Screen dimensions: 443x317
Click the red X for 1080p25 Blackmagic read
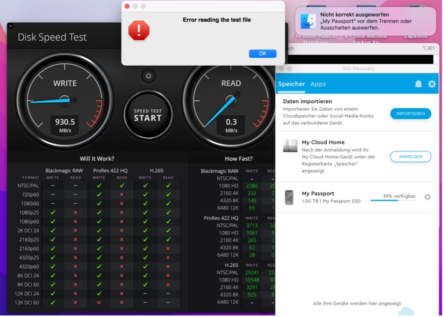(76, 213)
